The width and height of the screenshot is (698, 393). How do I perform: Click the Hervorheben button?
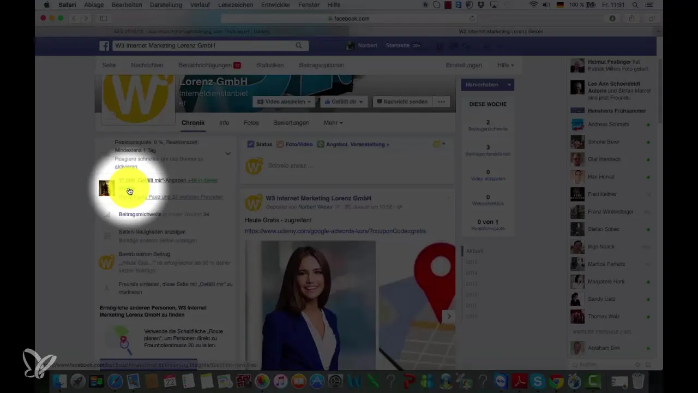pyautogui.click(x=482, y=85)
